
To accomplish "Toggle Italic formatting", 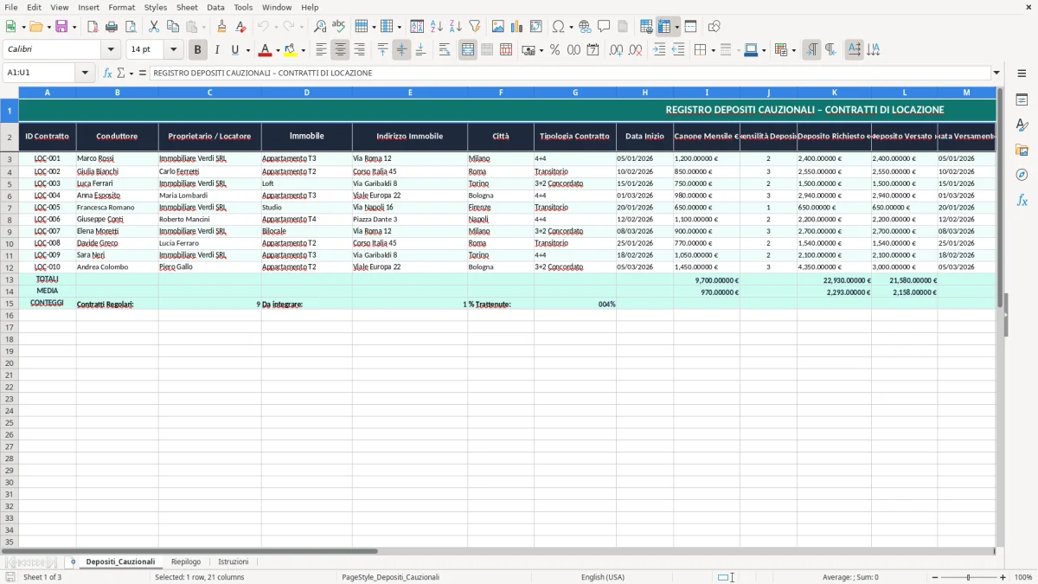I will pyautogui.click(x=216, y=50).
